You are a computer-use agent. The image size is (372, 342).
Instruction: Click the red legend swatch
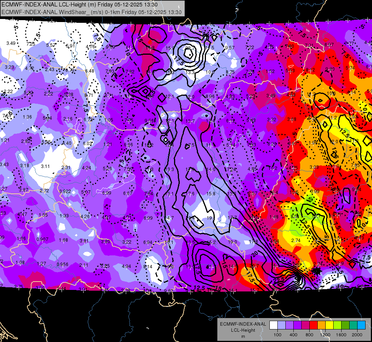[x=313, y=325]
